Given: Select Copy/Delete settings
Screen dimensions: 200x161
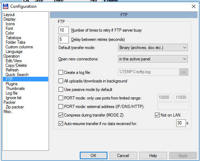Looking at the screenshot, I should point(16,65).
